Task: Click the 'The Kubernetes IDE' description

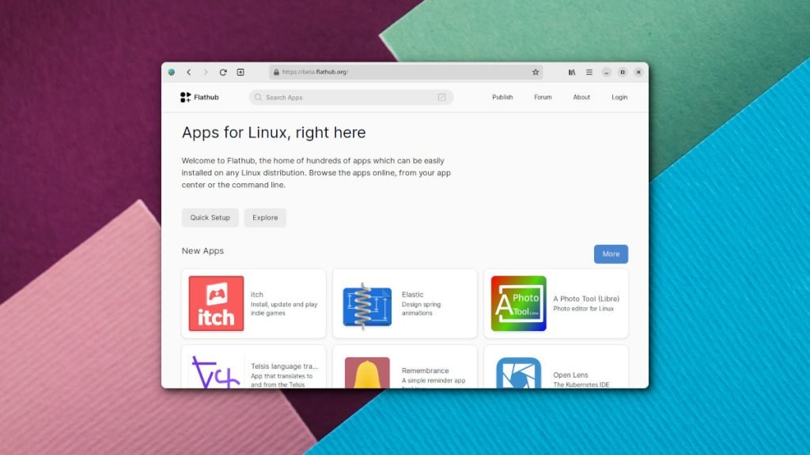Action: pos(581,385)
